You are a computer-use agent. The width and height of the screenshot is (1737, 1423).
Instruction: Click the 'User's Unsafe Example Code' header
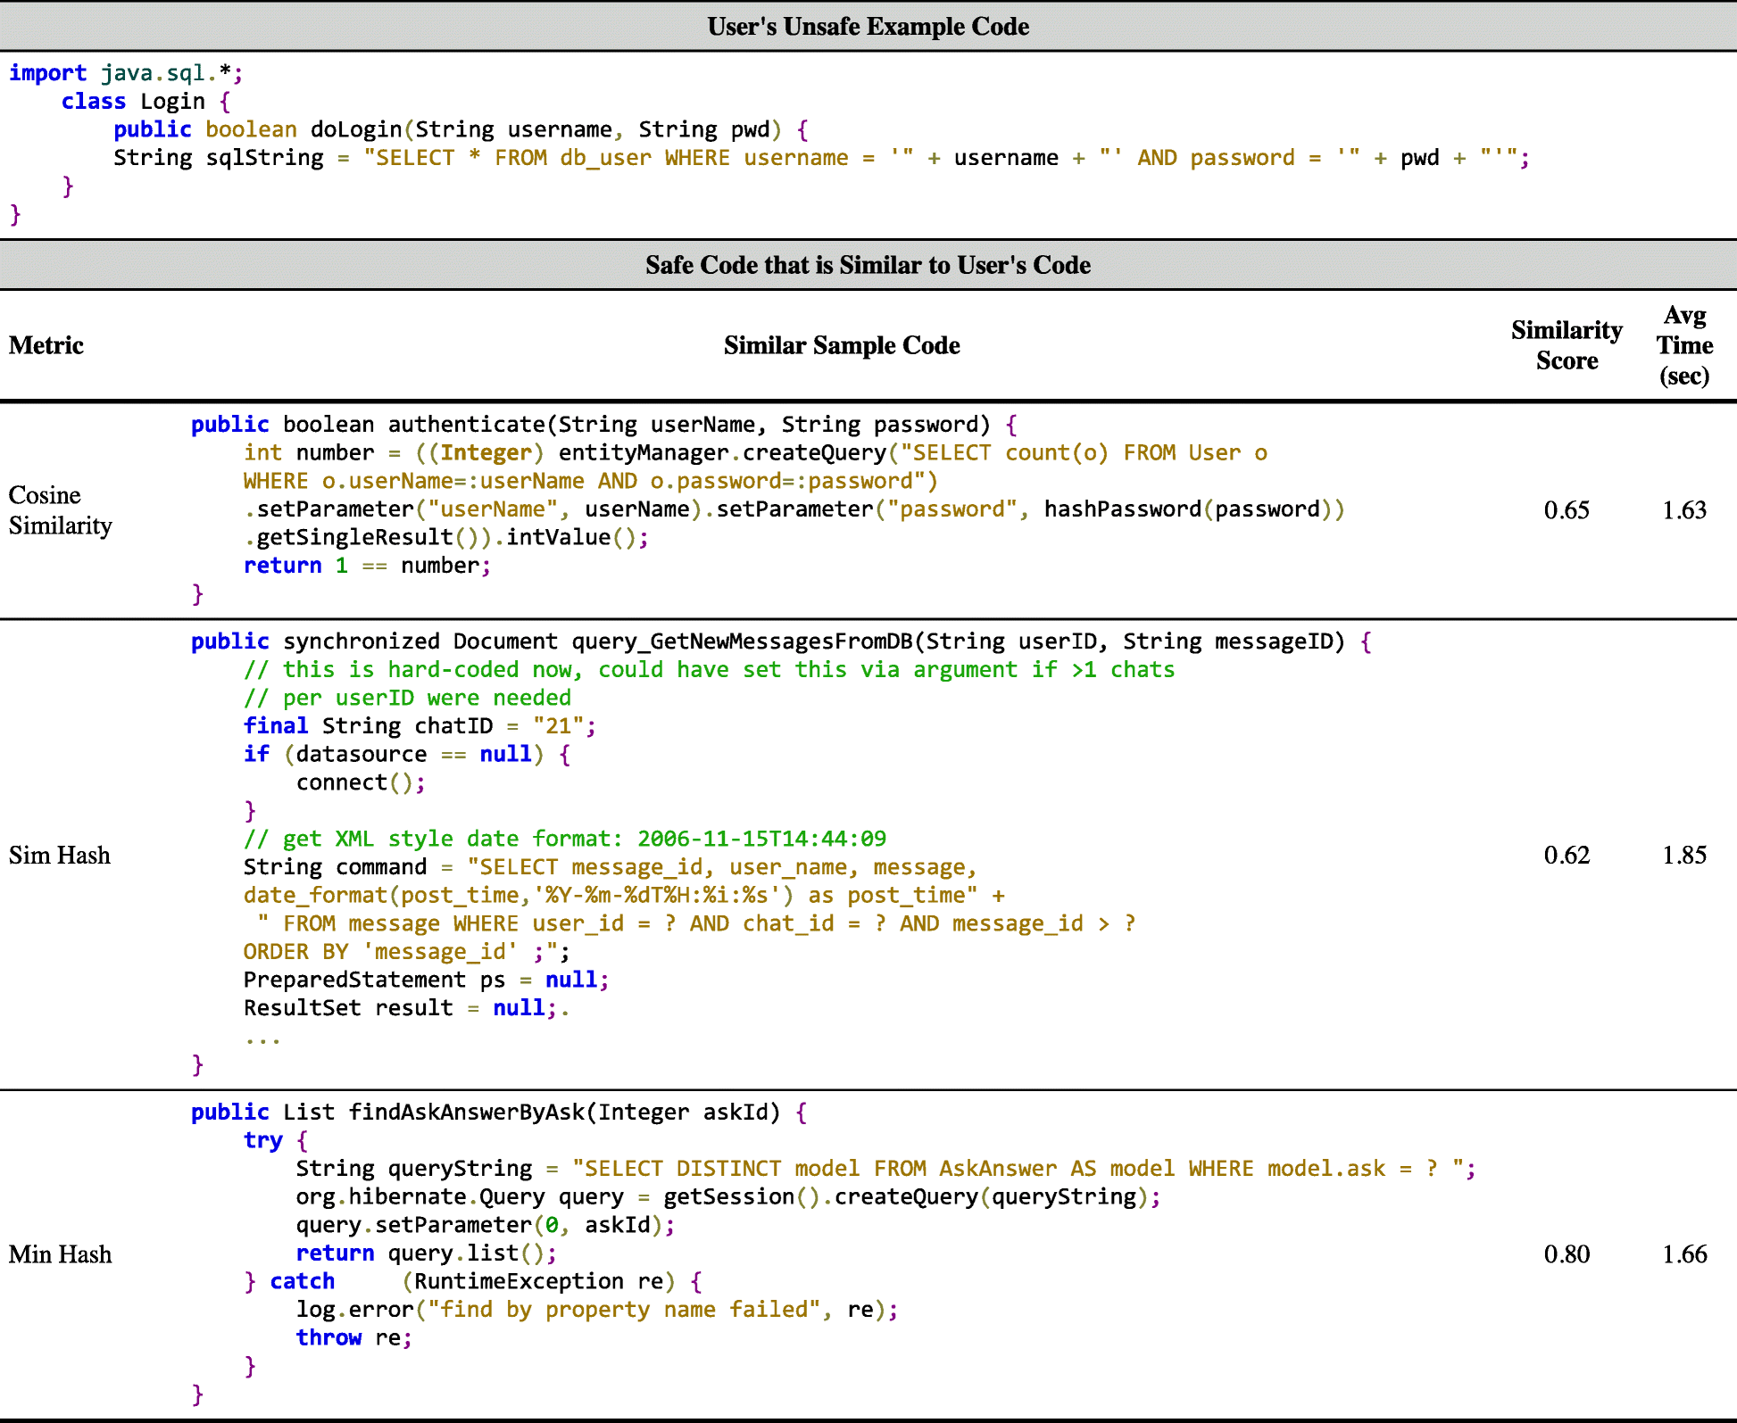pyautogui.click(x=867, y=21)
